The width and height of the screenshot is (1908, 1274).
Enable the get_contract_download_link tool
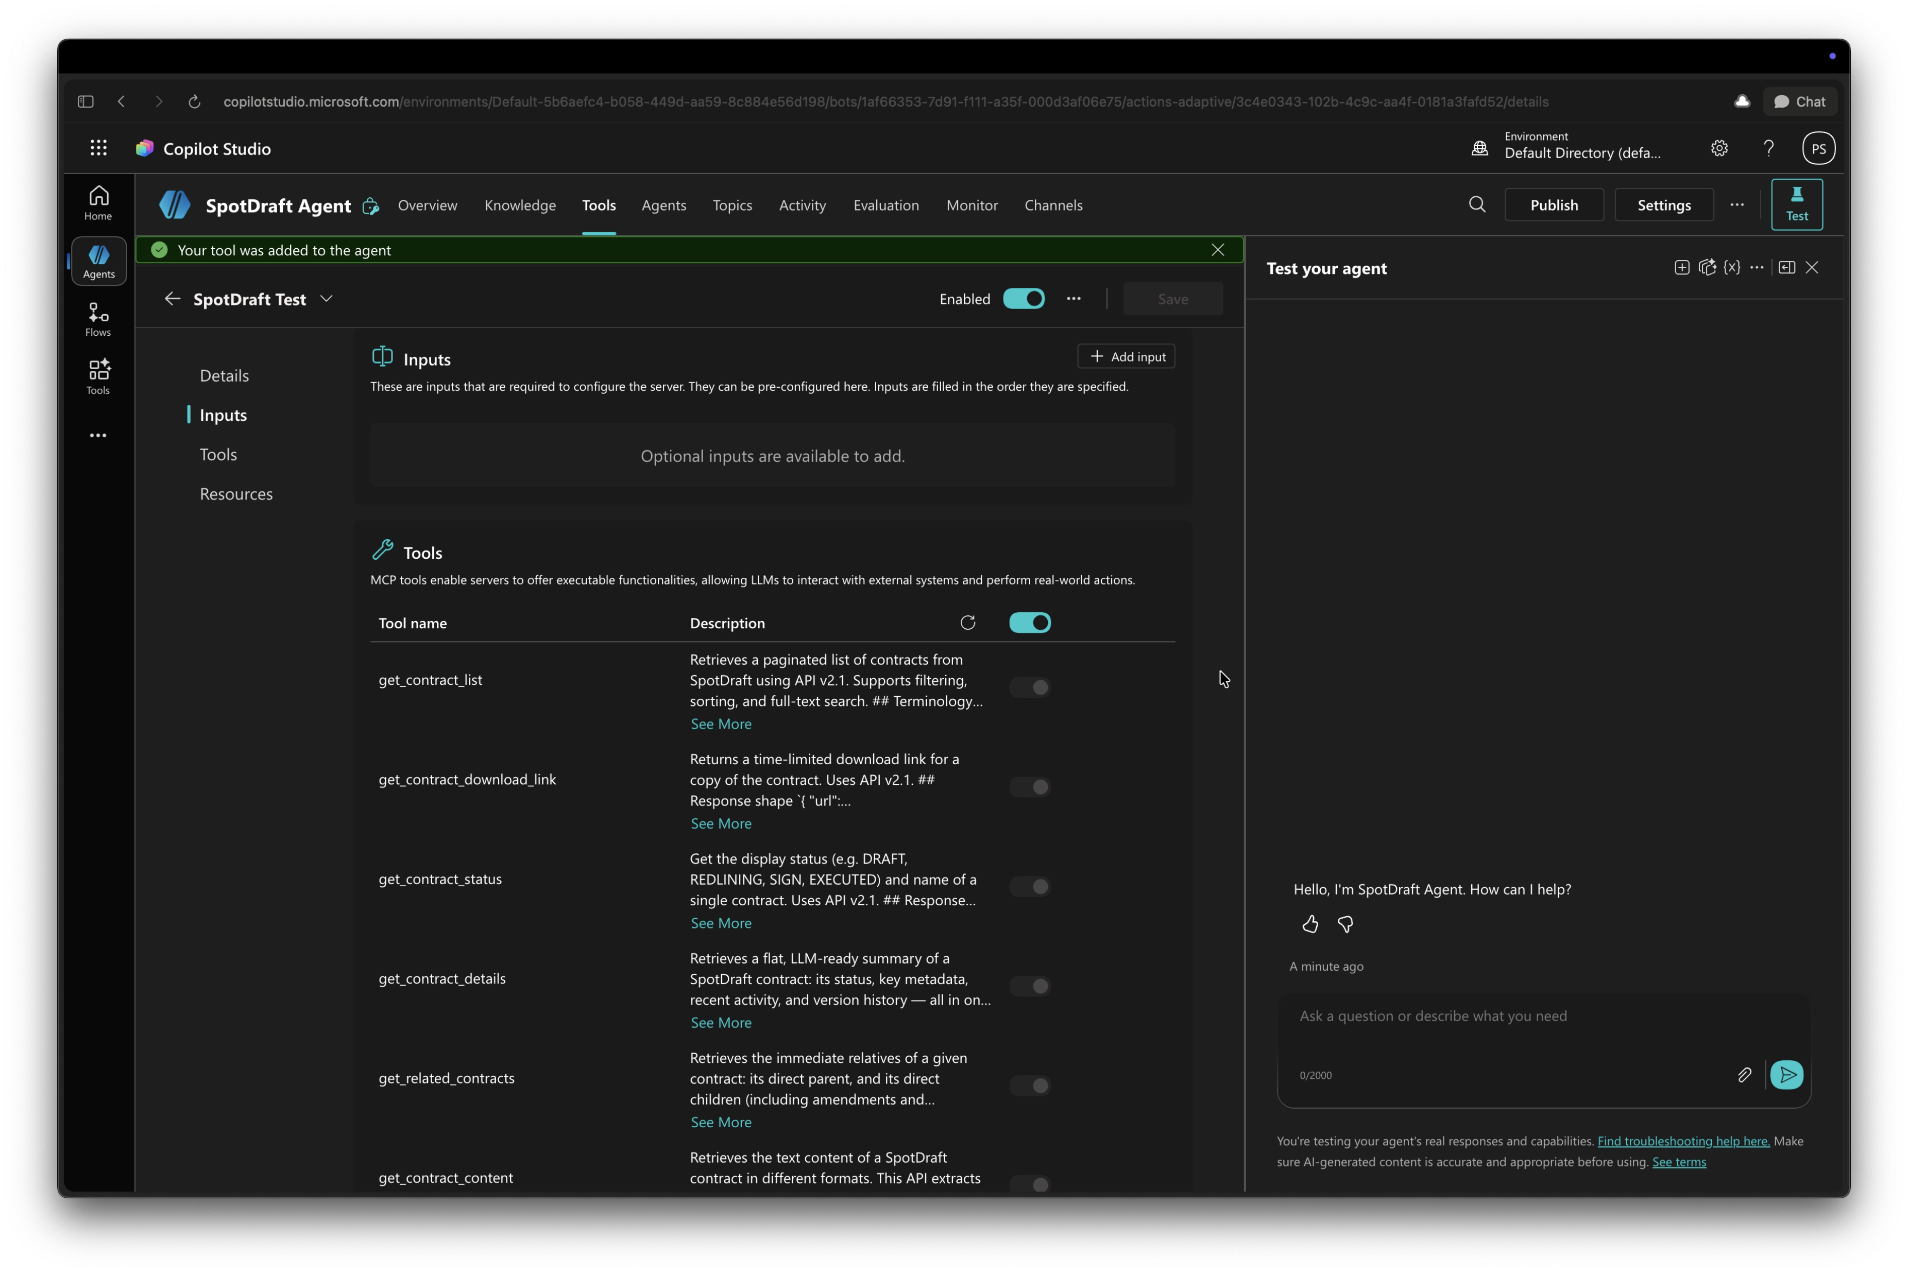tap(1030, 787)
